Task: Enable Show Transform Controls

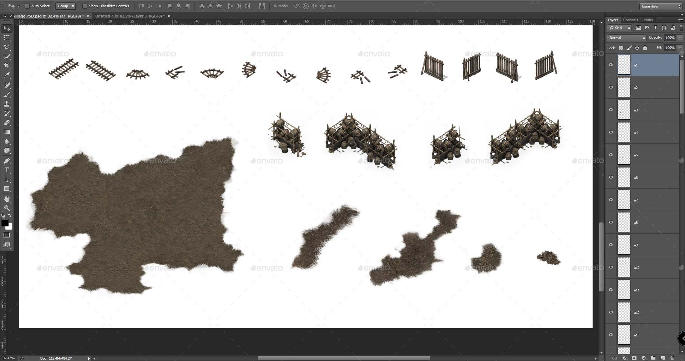Action: [85, 6]
